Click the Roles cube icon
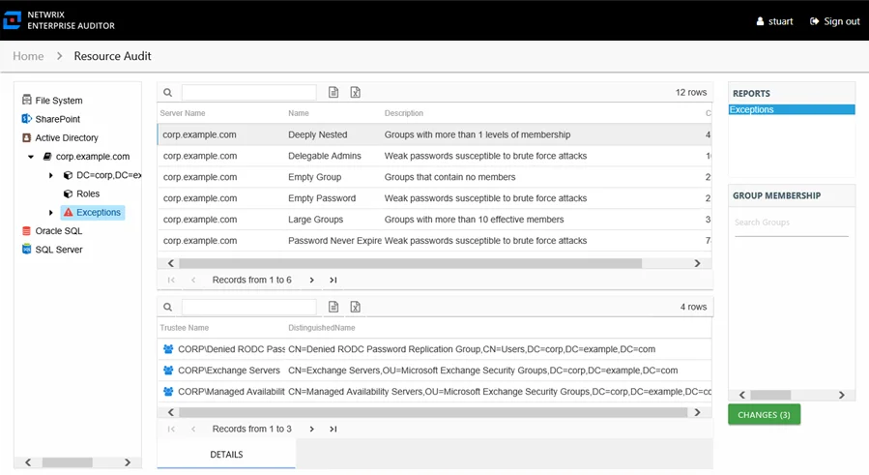 pyautogui.click(x=69, y=193)
